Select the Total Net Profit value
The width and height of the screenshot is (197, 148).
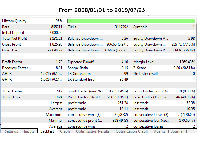pos(56,39)
